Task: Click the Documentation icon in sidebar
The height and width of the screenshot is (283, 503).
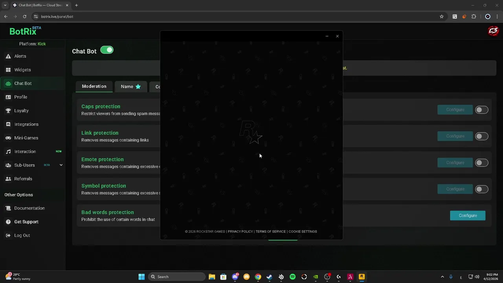Action: 8,208
